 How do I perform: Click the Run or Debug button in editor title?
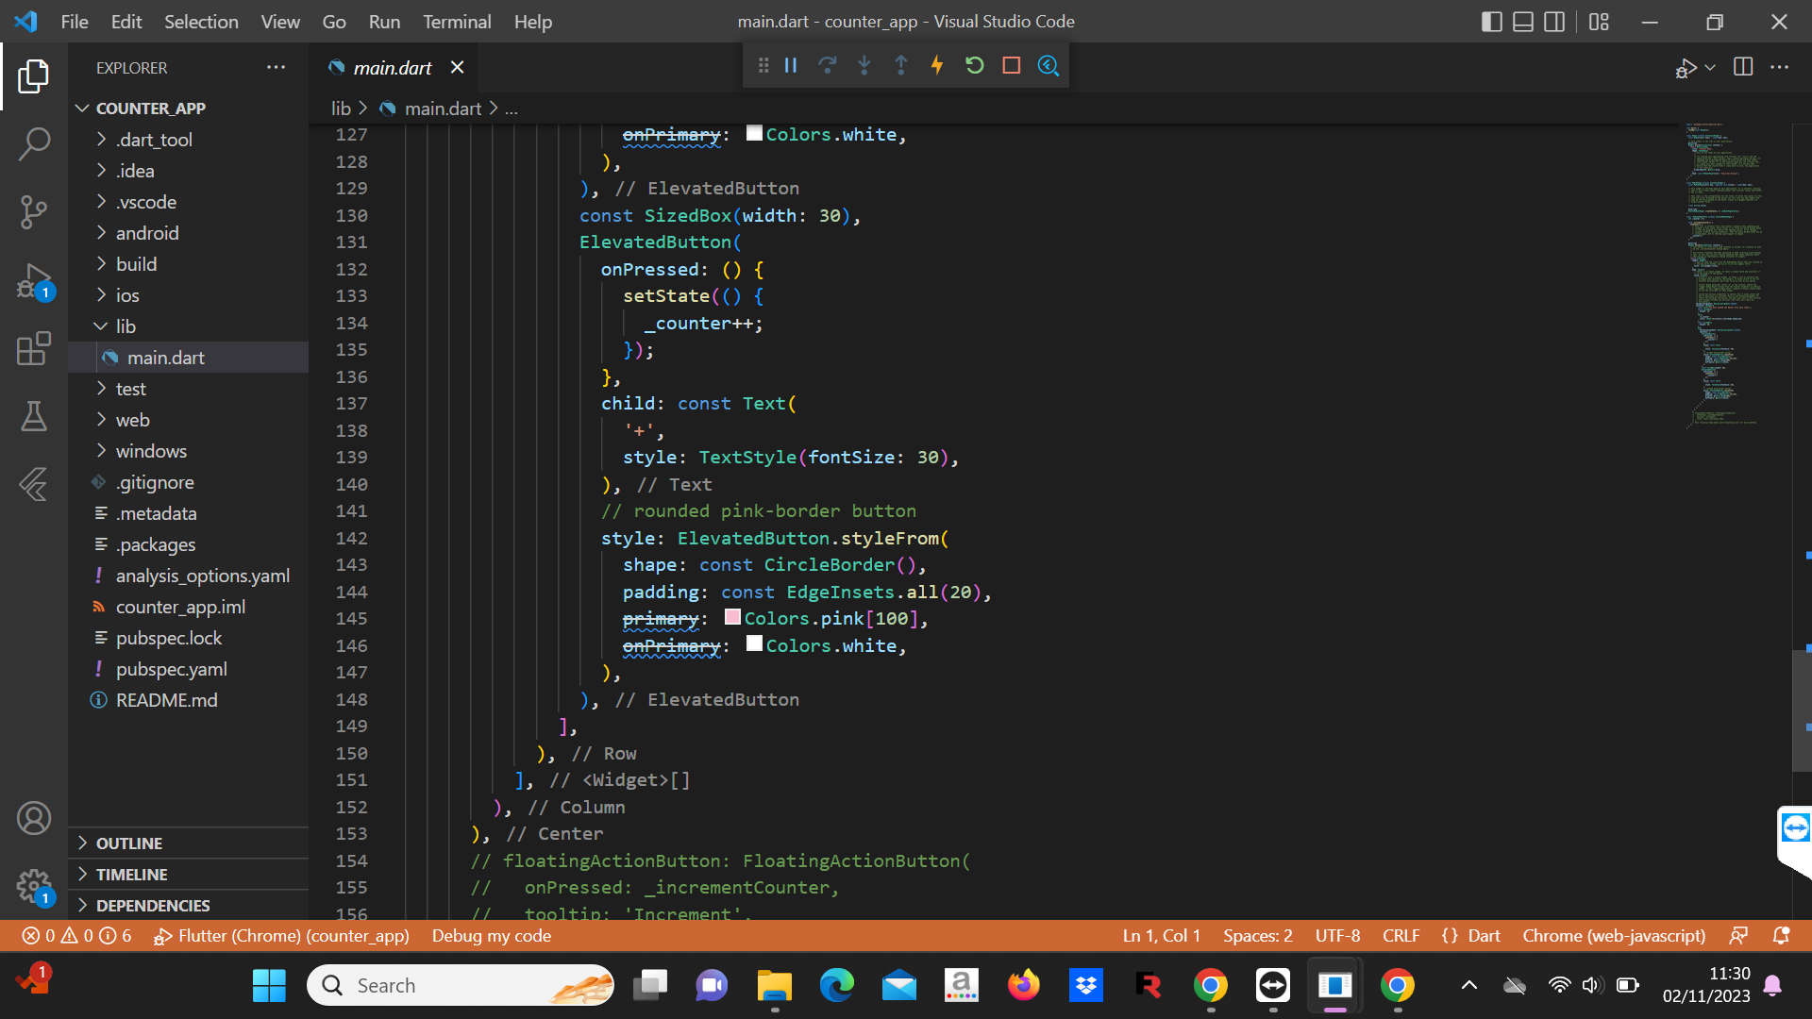click(x=1686, y=68)
